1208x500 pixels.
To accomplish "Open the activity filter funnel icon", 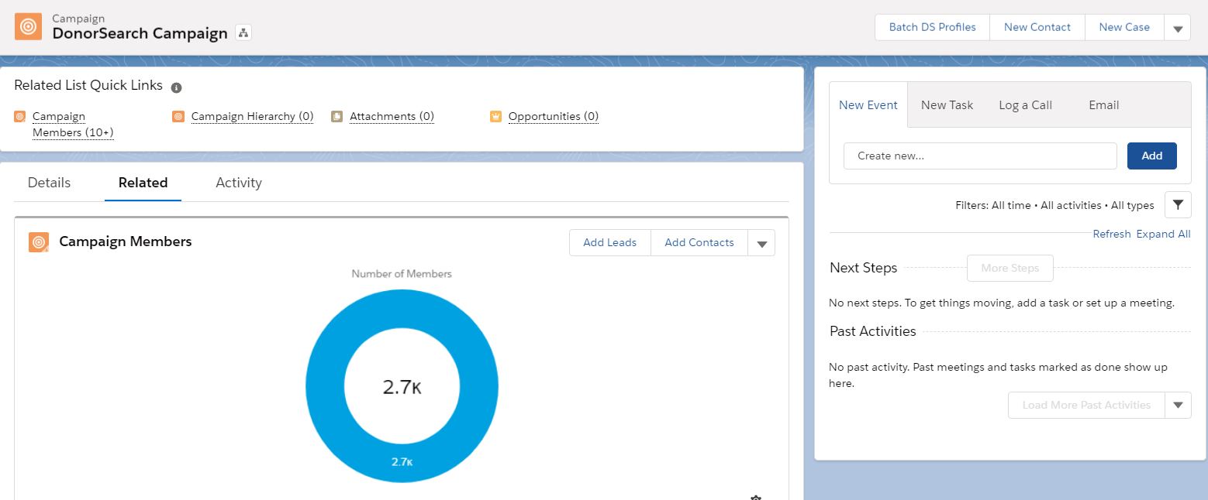I will pos(1178,205).
